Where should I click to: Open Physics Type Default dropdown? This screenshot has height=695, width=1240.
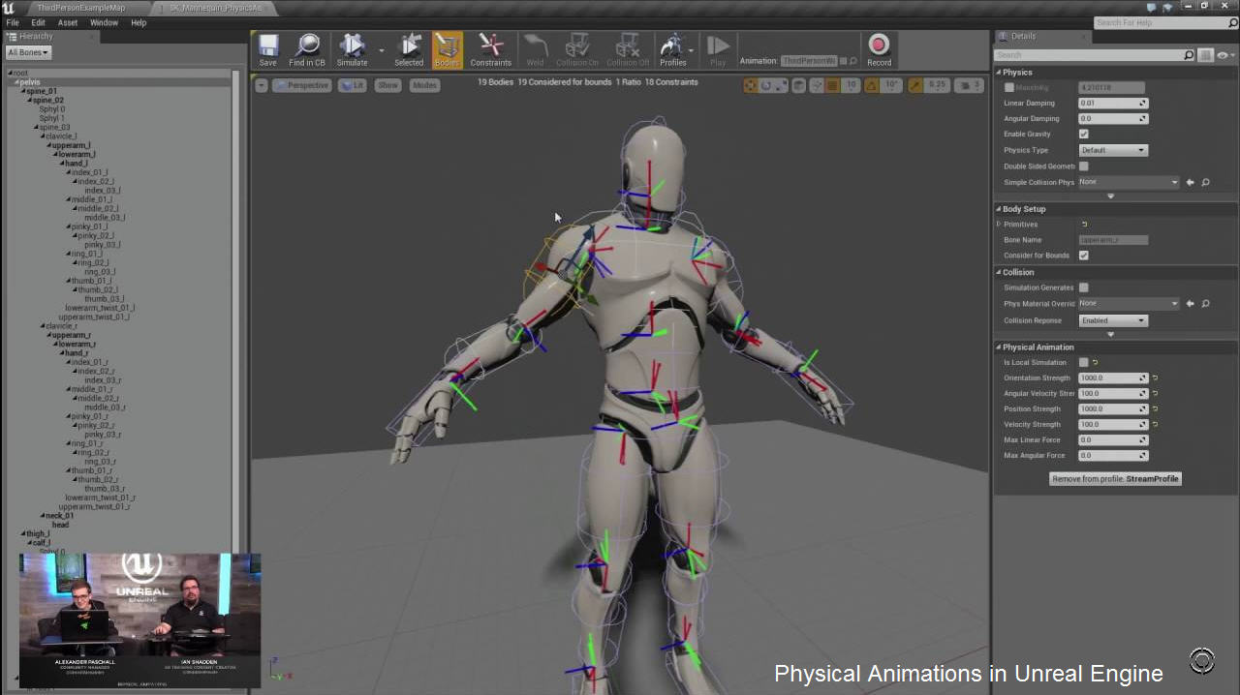click(x=1113, y=150)
